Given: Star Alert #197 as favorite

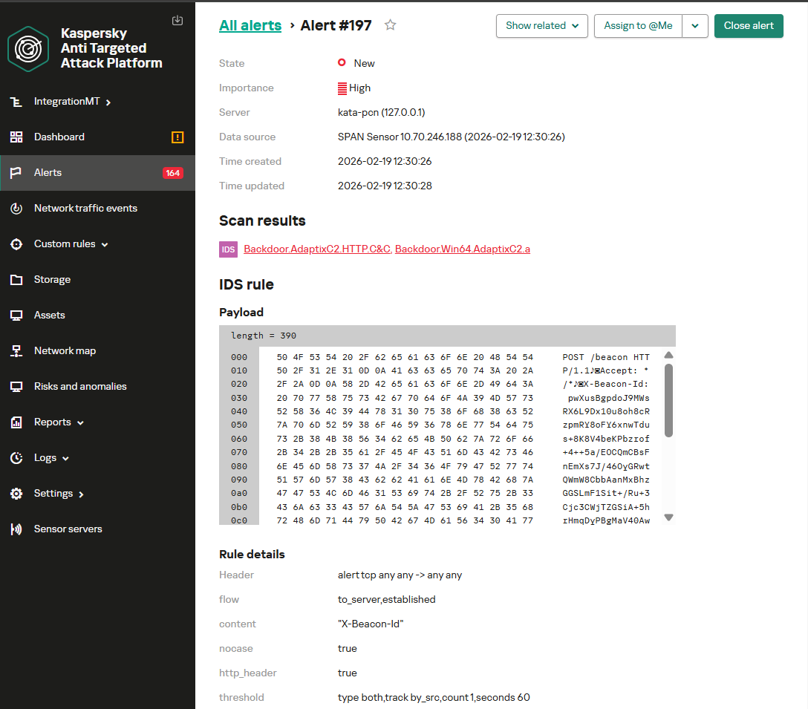Looking at the screenshot, I should point(391,25).
